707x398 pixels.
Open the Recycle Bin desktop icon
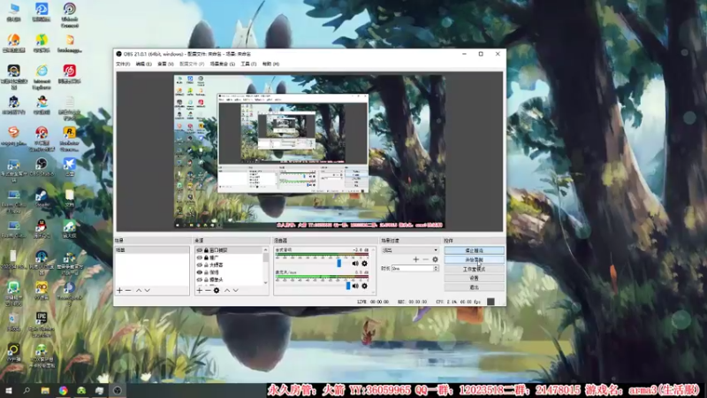[13, 322]
